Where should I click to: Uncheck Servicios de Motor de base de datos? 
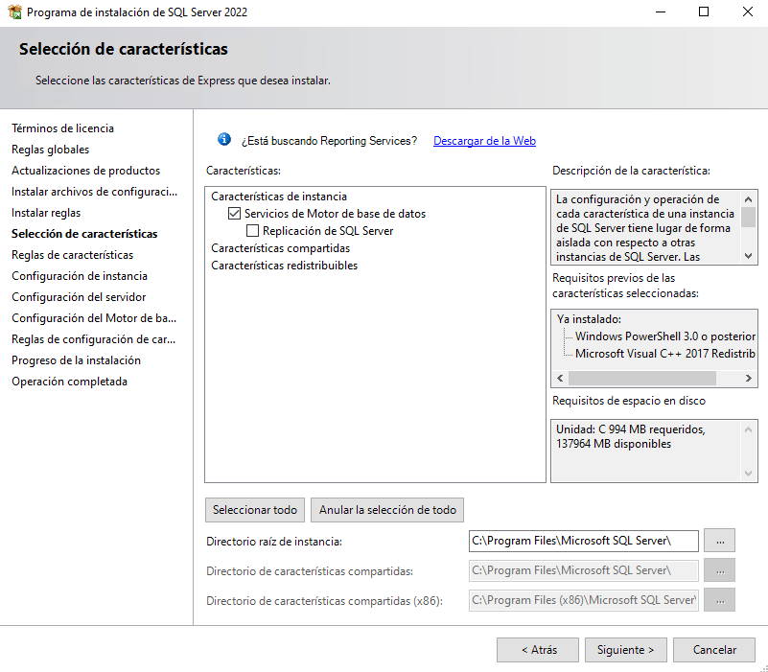tap(234, 214)
